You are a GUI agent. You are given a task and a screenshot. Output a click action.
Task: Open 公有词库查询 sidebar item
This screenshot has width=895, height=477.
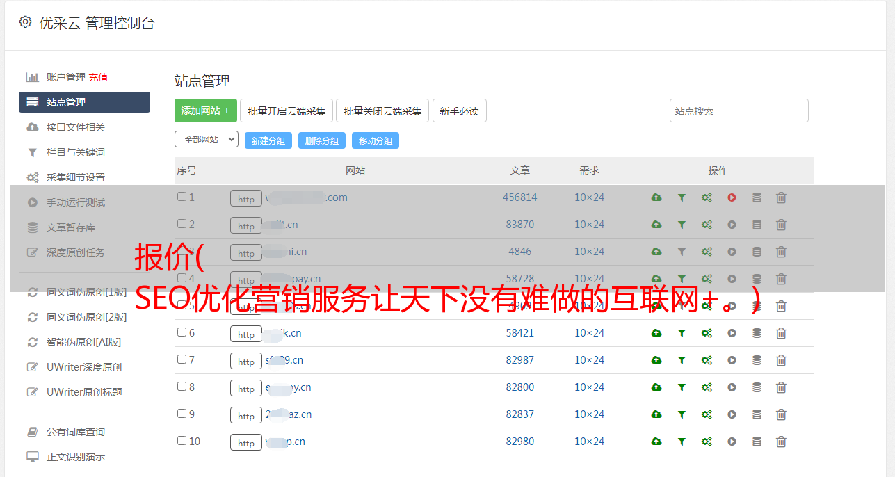click(76, 432)
